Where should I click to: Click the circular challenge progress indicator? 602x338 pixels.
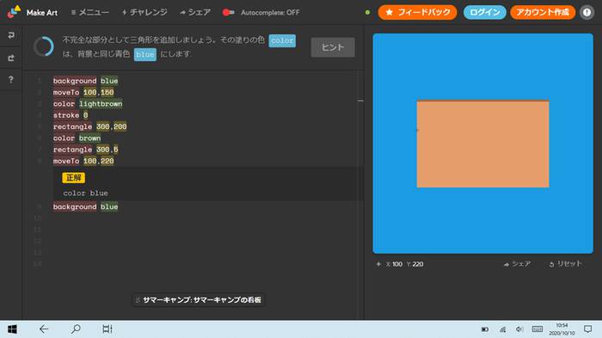[44, 46]
